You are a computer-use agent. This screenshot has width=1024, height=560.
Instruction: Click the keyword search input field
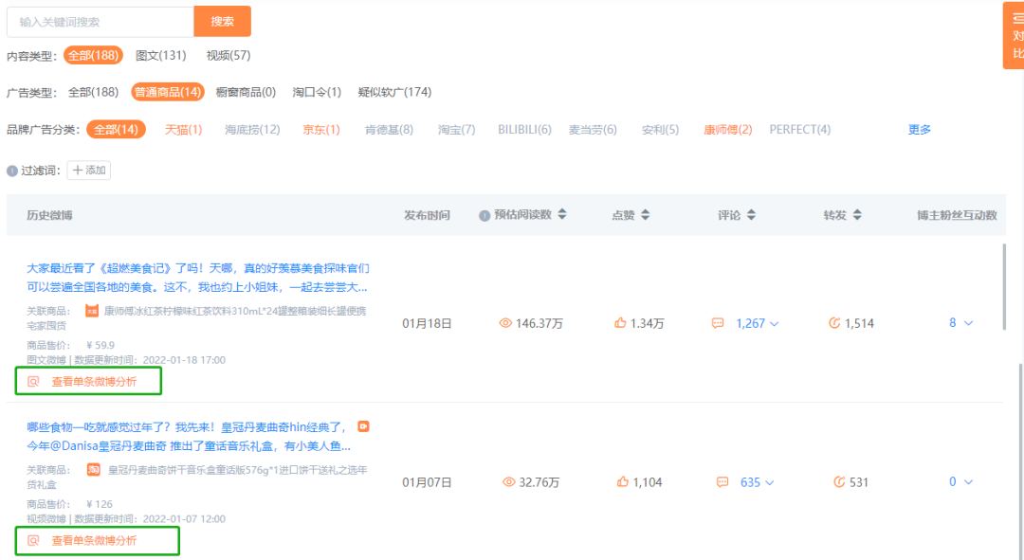[100, 22]
